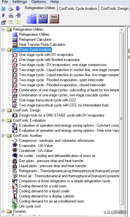The image size is (130, 217).
Task: Collapse the CoolTools: Evaluation folder
Action: pyautogui.click(x=3, y=120)
